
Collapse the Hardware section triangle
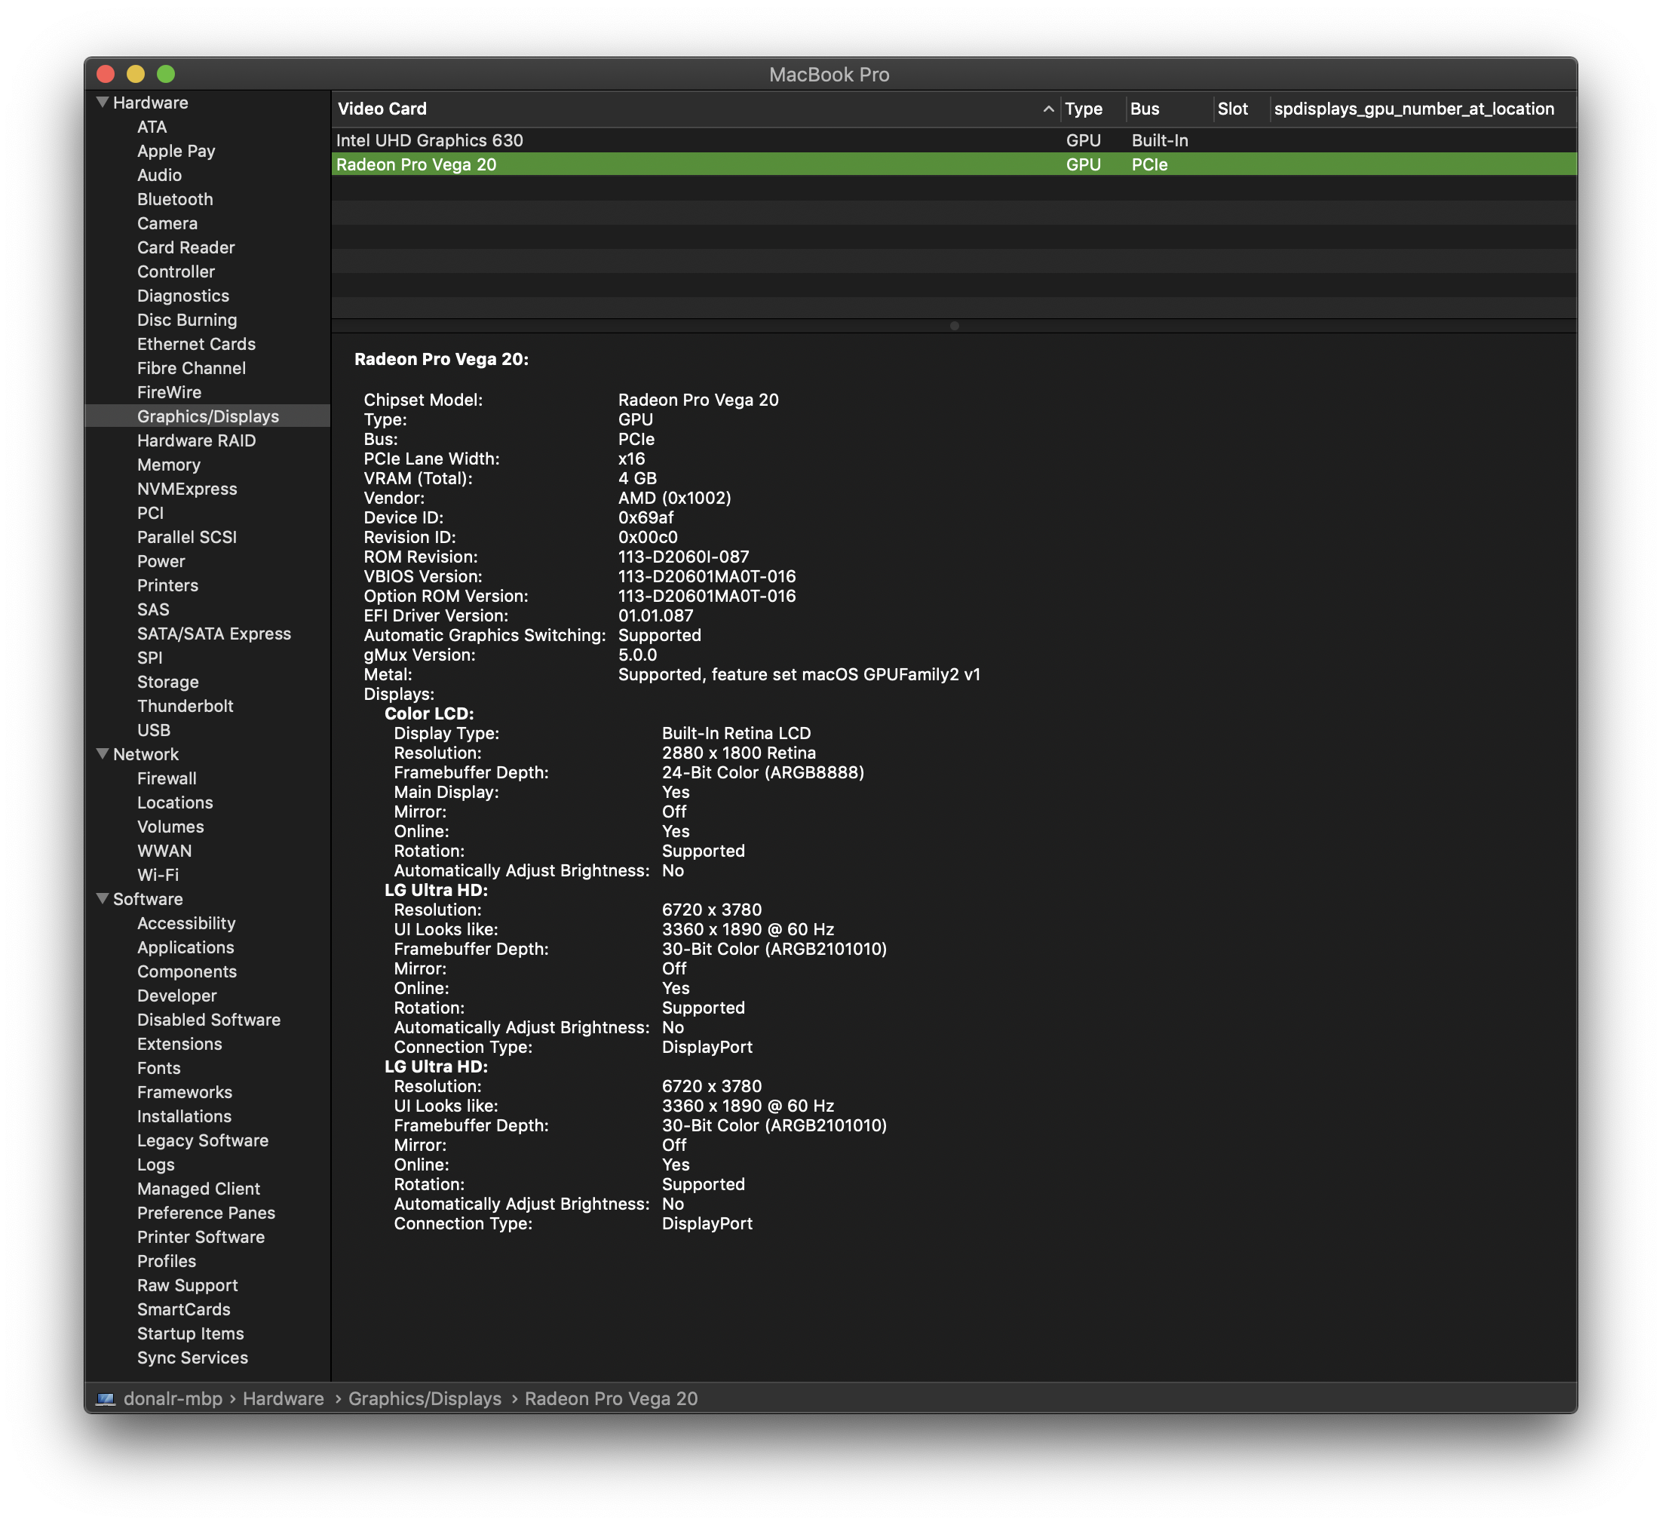[x=103, y=103]
